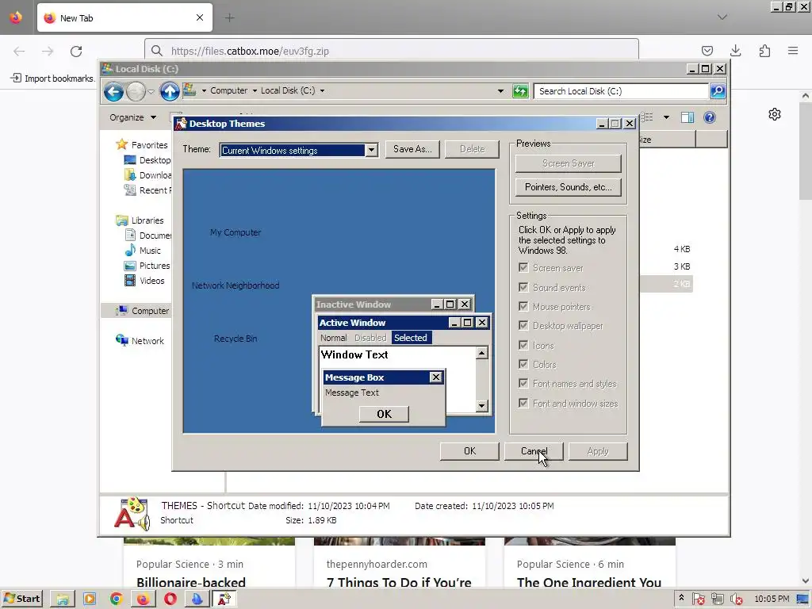Toggle Font names and styles checkbox
The width and height of the screenshot is (812, 609).
tap(523, 383)
